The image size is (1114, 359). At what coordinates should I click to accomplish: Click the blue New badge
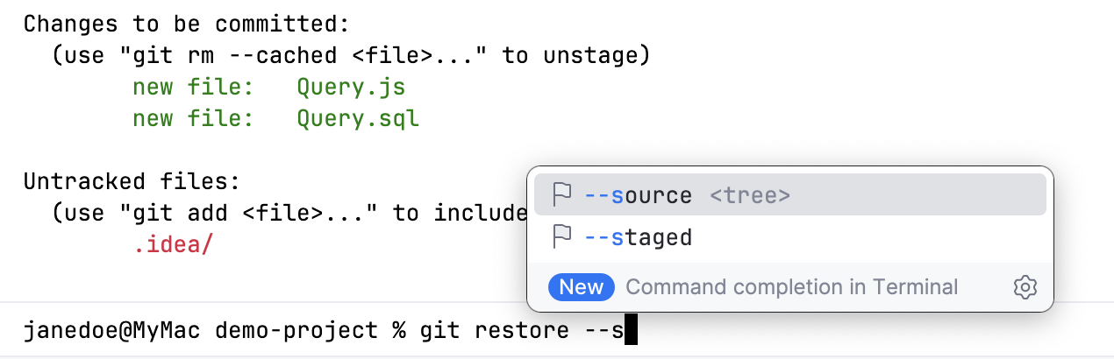coord(582,287)
